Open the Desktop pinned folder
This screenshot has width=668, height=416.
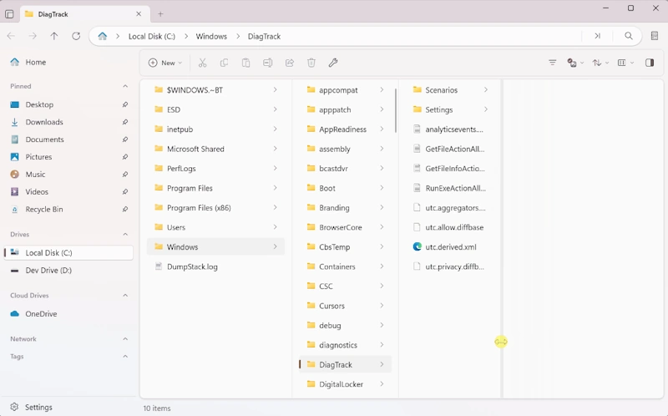tap(68, 104)
